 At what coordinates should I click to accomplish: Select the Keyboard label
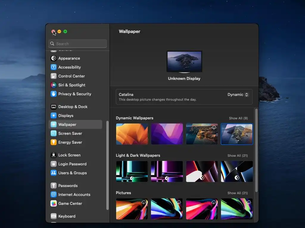point(67,216)
